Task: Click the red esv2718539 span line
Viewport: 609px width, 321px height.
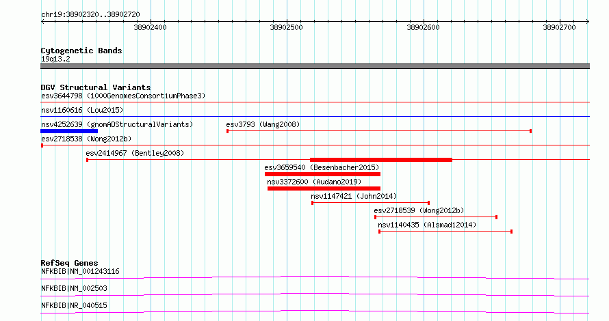Action: (436, 217)
